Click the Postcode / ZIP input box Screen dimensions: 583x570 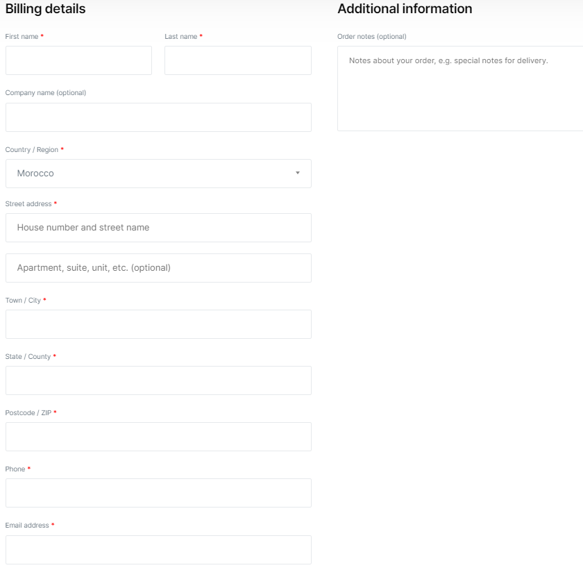click(x=158, y=437)
